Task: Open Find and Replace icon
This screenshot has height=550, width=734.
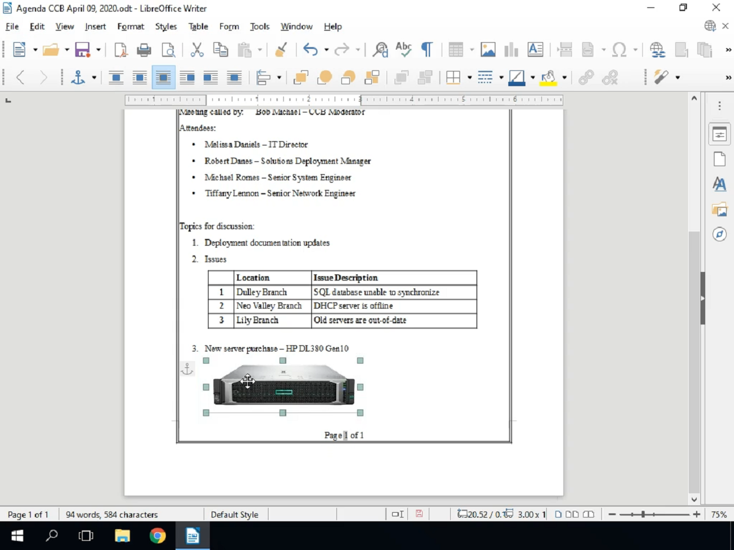Action: (x=380, y=50)
